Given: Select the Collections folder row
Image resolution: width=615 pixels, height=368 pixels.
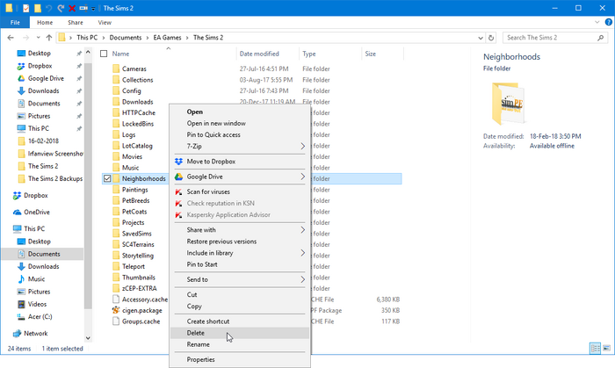Looking at the screenshot, I should tap(251, 80).
